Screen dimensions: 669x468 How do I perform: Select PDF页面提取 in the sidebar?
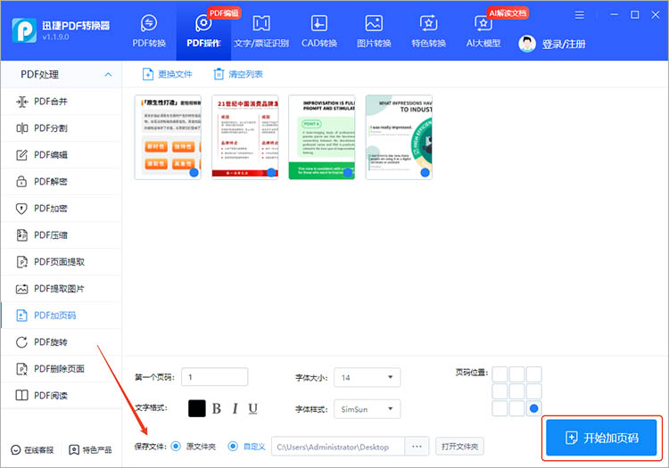click(61, 262)
